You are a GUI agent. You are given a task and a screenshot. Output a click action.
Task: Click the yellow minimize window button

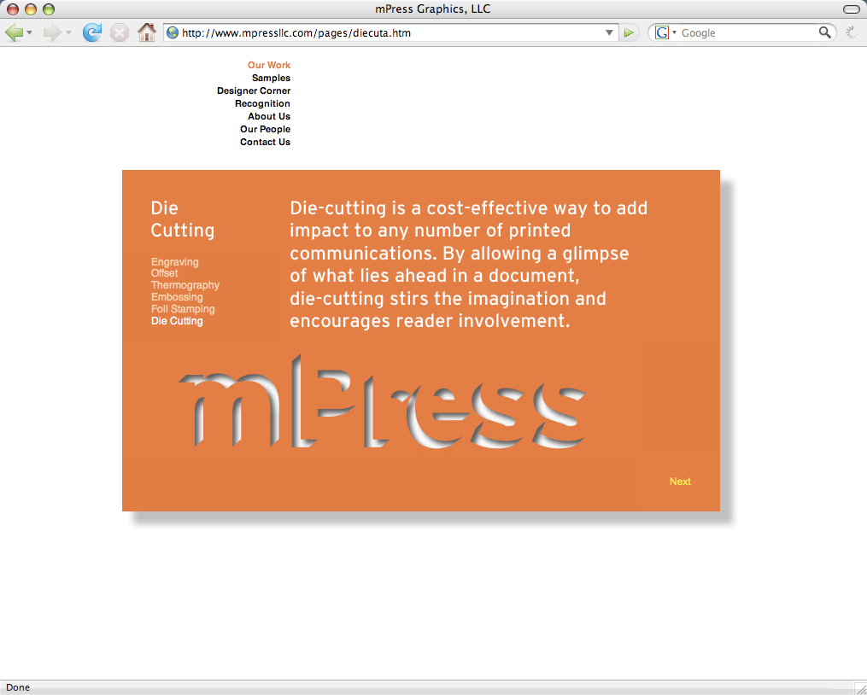tap(31, 9)
